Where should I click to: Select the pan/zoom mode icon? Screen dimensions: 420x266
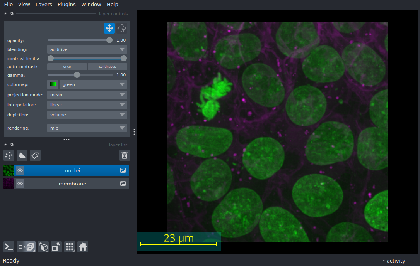point(109,28)
